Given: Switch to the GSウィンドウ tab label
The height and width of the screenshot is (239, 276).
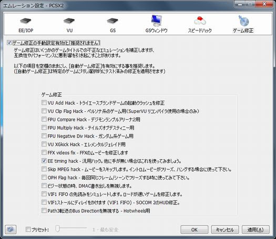Looking at the screenshot, I should [156, 30].
